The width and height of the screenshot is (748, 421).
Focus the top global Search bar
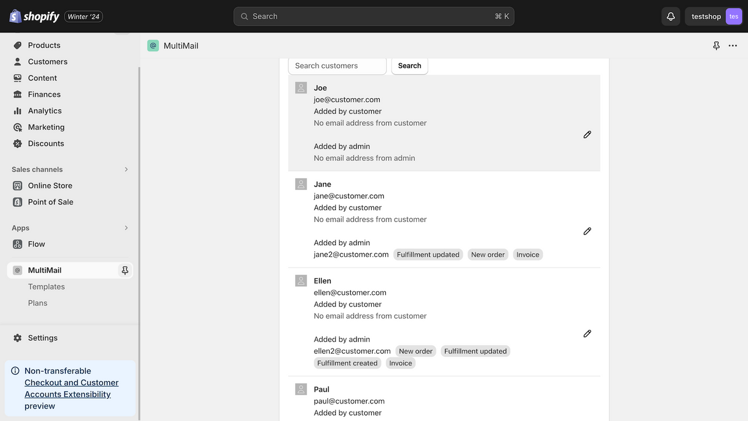coord(374,16)
